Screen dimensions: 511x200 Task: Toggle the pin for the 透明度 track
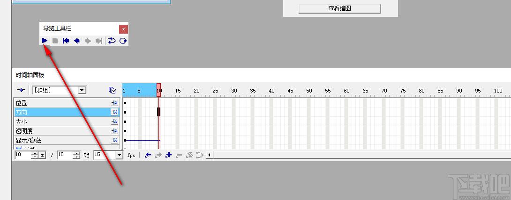[115, 131]
